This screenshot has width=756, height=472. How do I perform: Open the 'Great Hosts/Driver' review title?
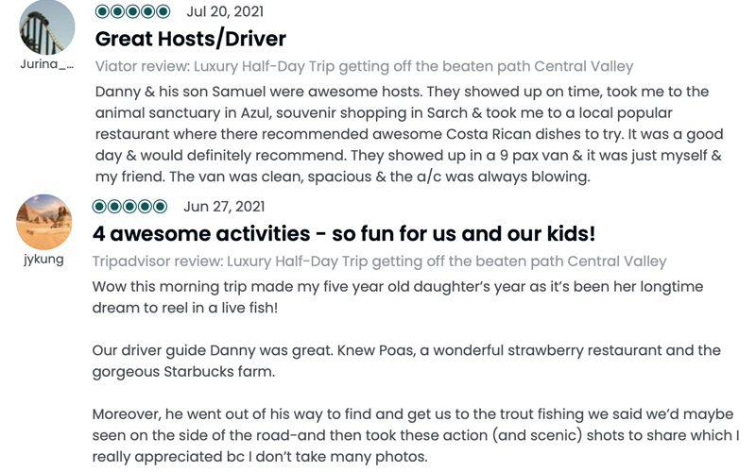[191, 39]
